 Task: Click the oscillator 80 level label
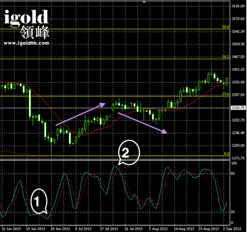(x=233, y=174)
